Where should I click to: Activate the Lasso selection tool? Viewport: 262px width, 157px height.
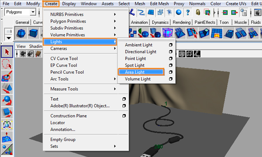(7, 64)
